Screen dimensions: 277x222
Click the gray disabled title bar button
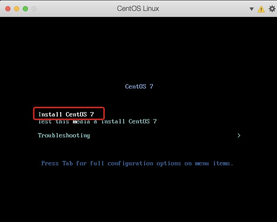point(34,9)
